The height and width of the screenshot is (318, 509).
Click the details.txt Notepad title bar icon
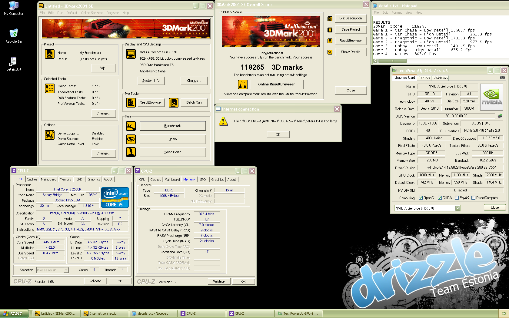click(x=375, y=6)
